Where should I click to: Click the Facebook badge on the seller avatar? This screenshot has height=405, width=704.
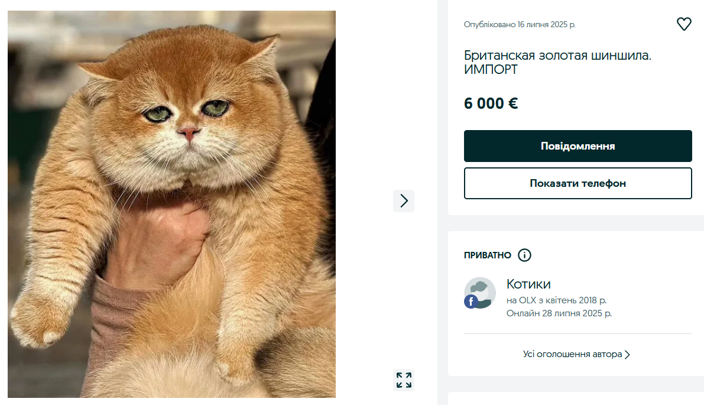[471, 302]
